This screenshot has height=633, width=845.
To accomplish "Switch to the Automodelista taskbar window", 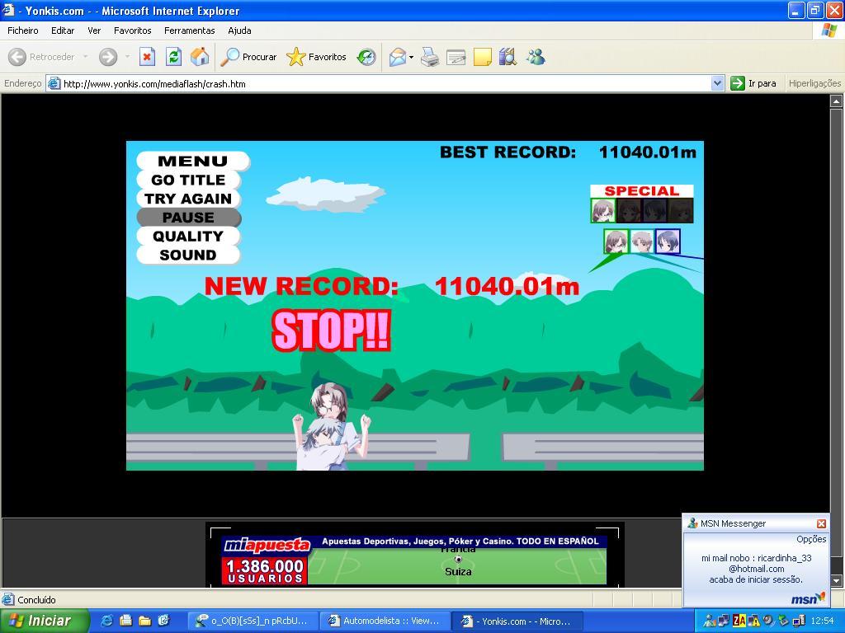I will click(x=384, y=621).
